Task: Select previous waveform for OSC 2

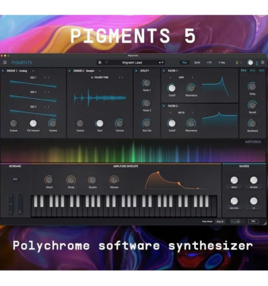Action: point(44,92)
